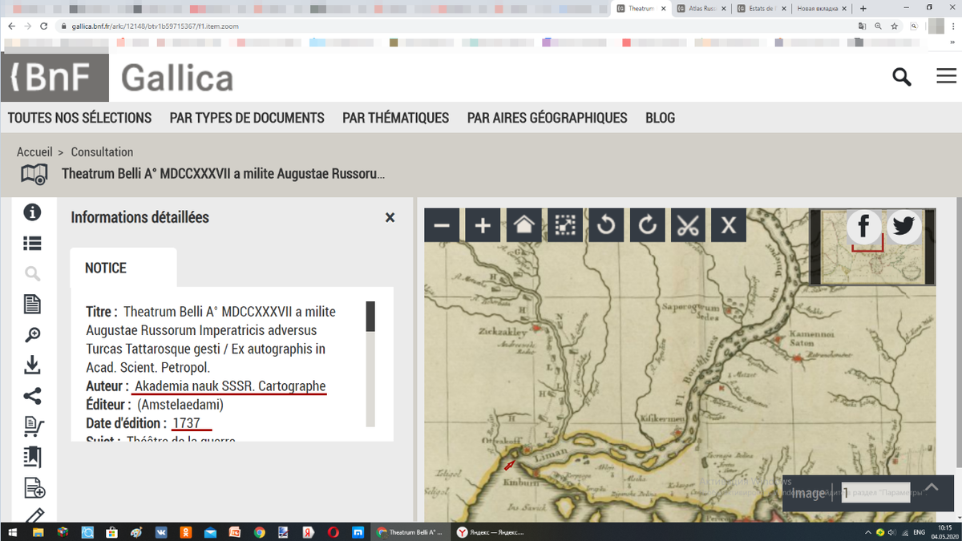Switch to the Estats de browser tab

[762, 8]
